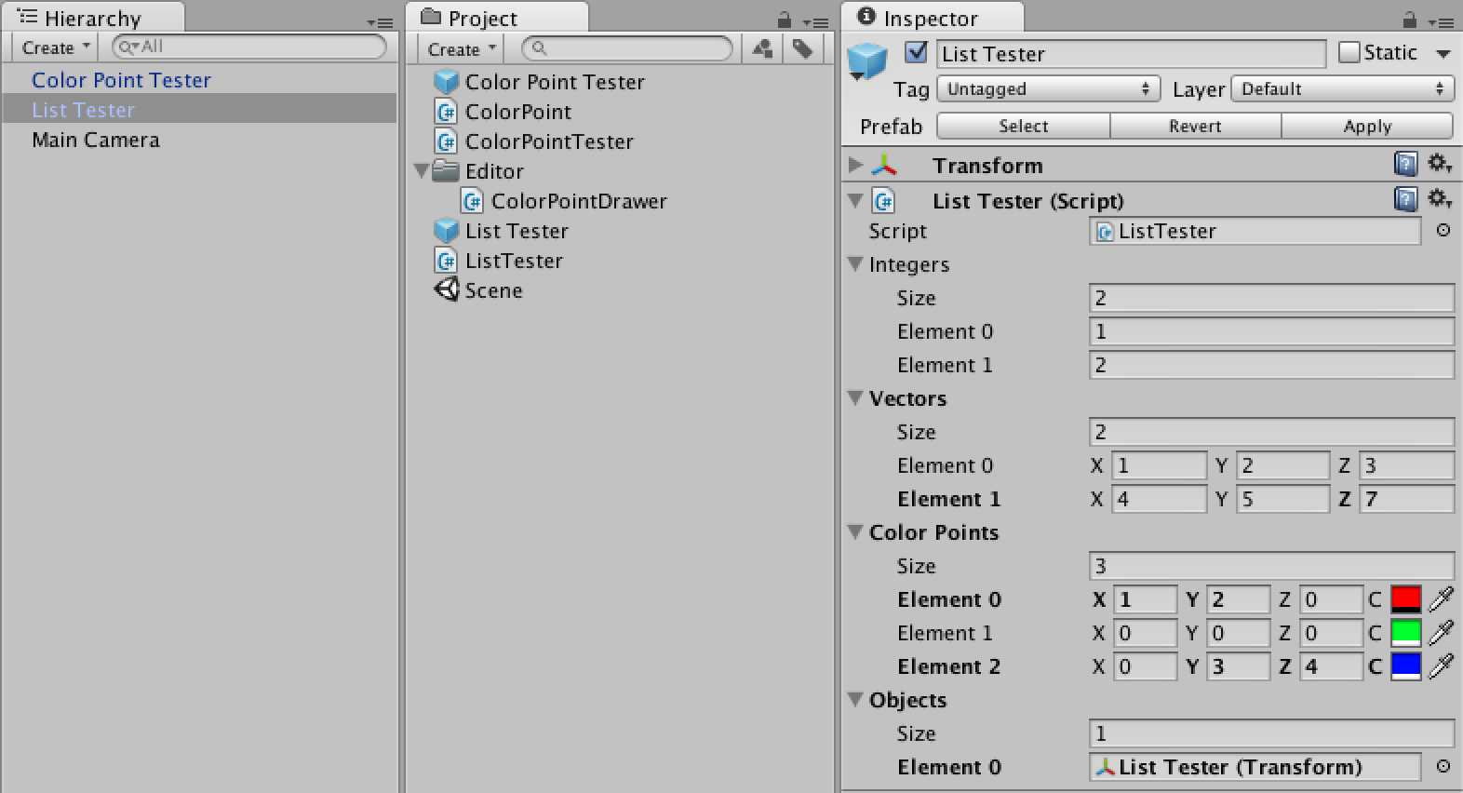Click the eyedropper for Color Points Element 0
The height and width of the screenshot is (793, 1463).
[1441, 599]
